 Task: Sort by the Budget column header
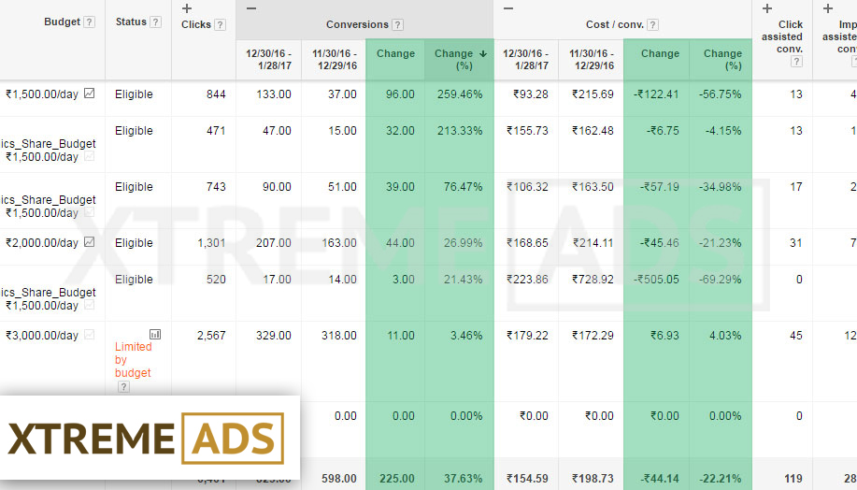click(x=62, y=22)
